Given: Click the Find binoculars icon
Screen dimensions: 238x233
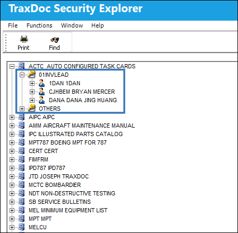Looking at the screenshot, I should (x=55, y=40).
